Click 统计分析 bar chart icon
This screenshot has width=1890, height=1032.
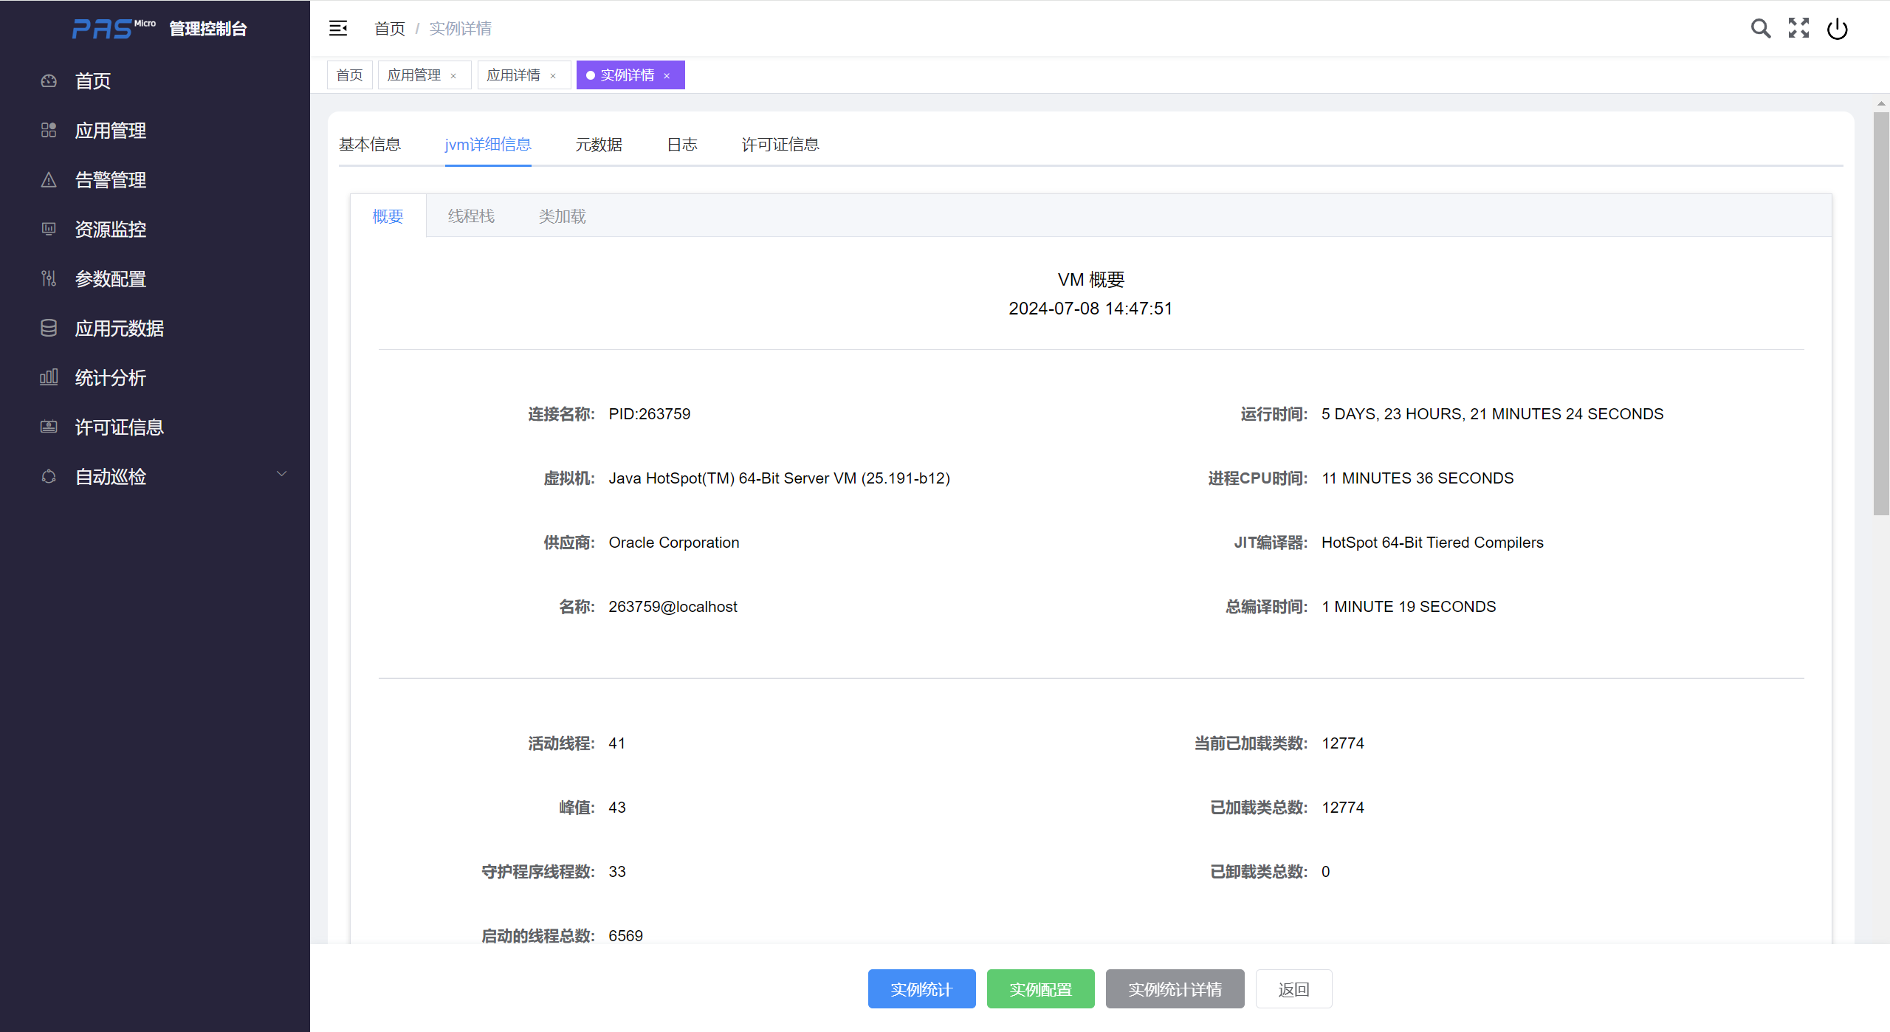(x=49, y=378)
